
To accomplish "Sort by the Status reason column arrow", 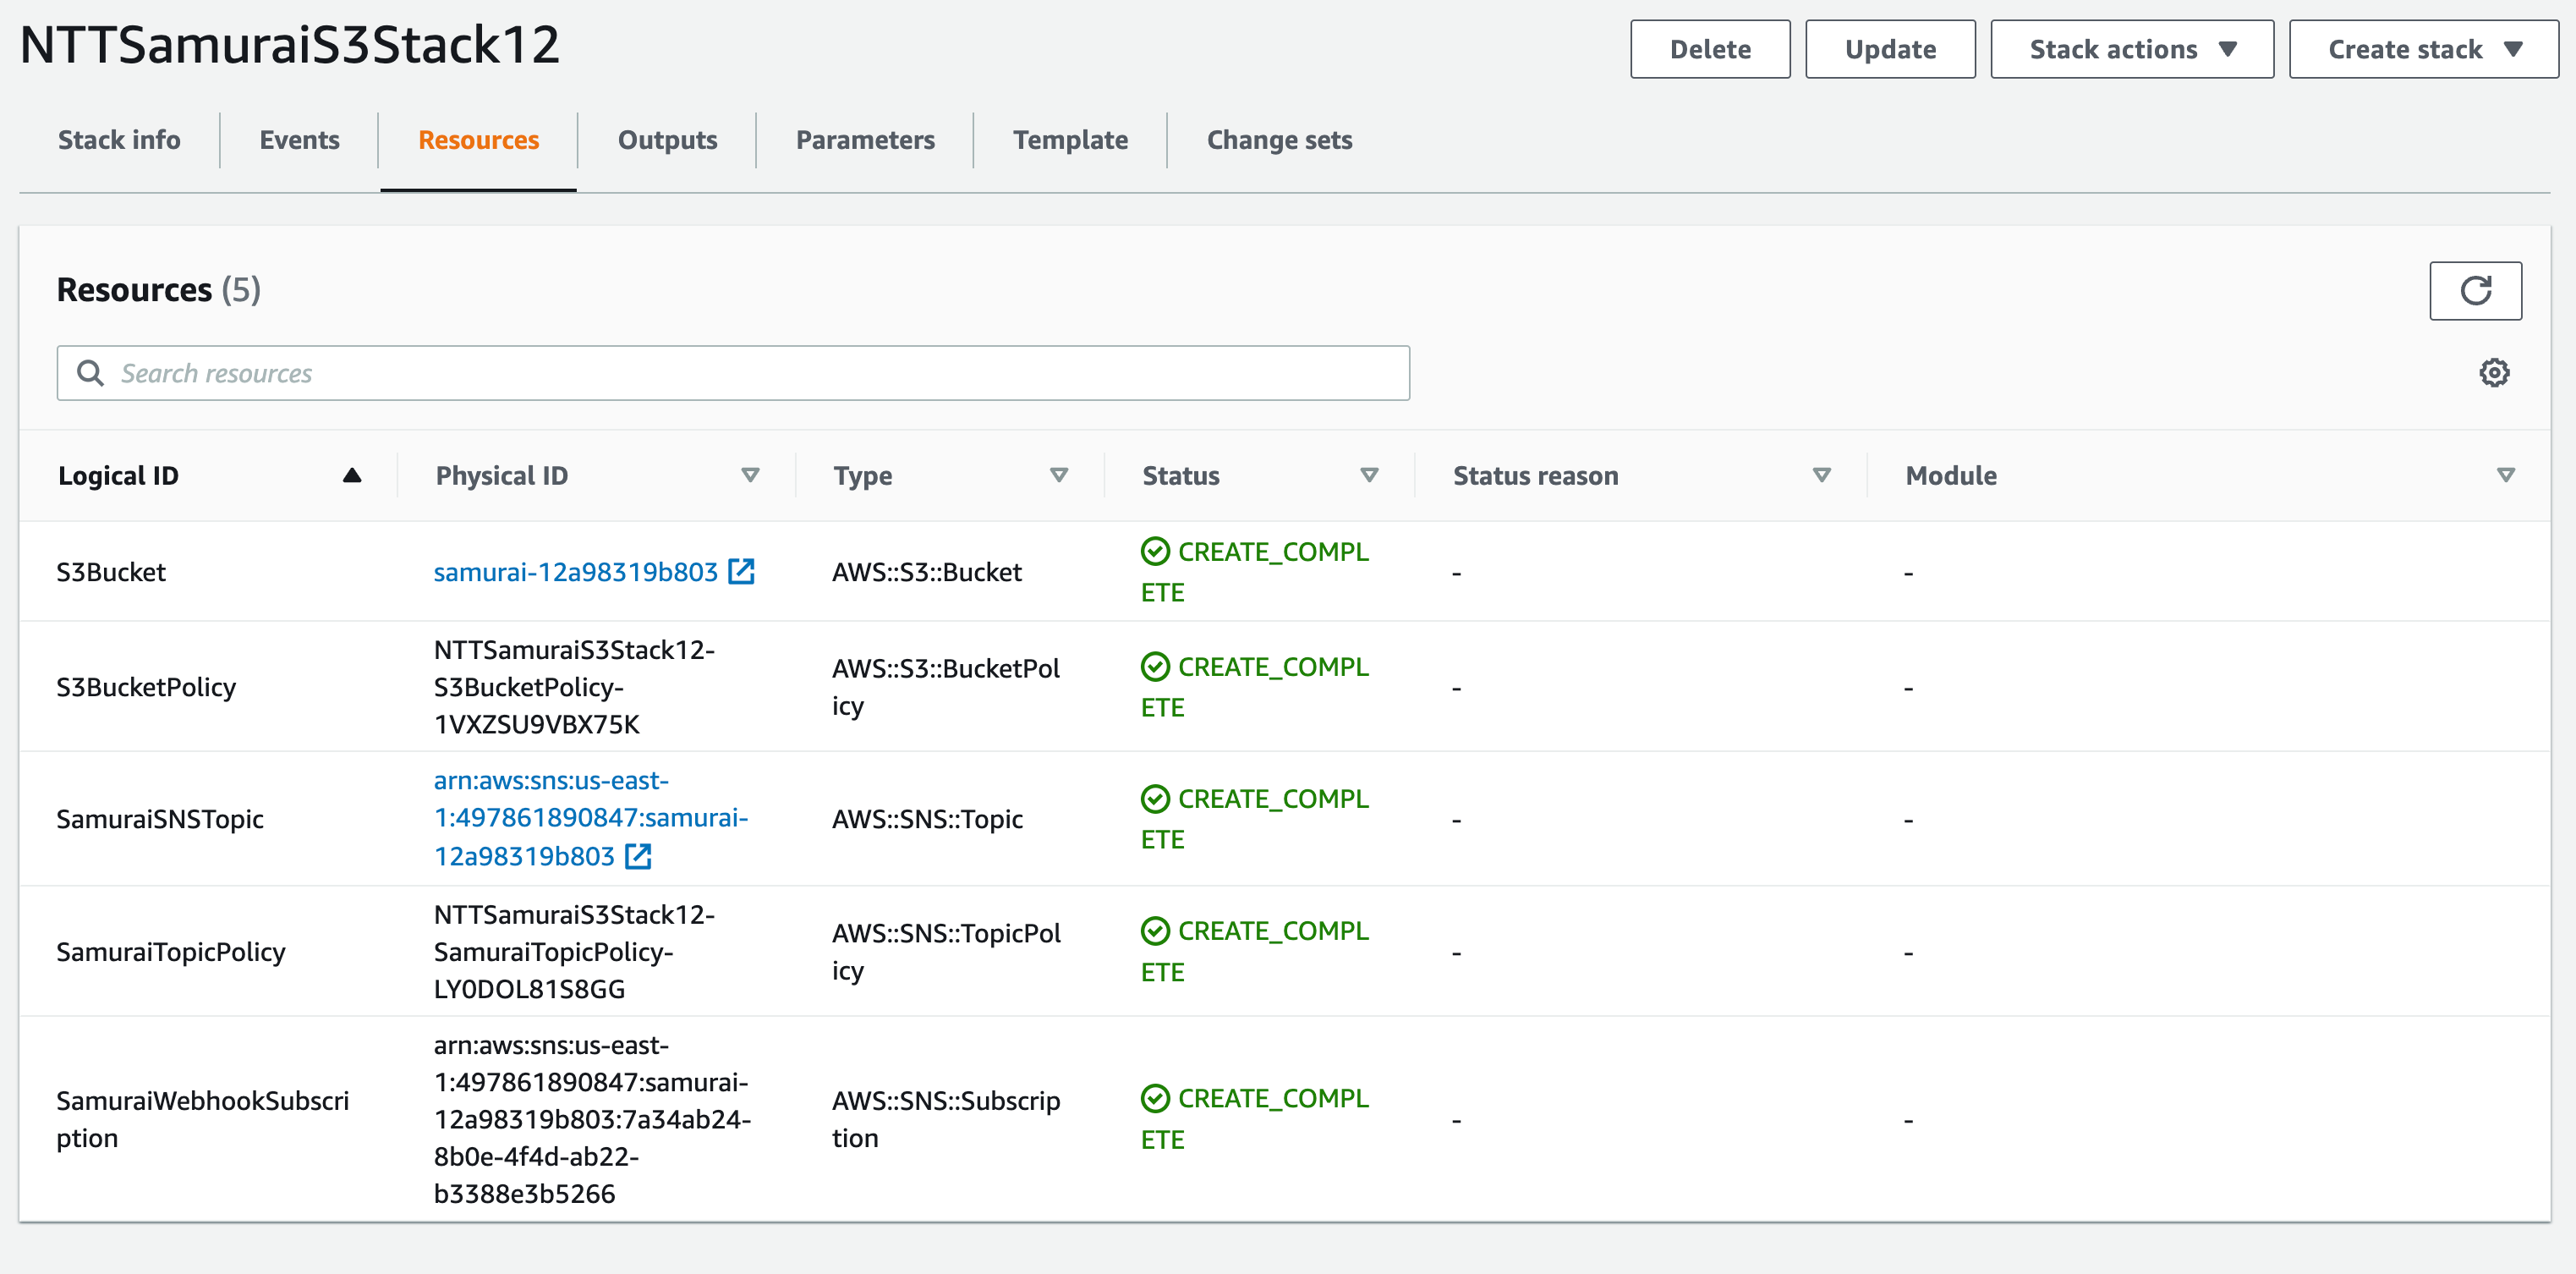I will (x=1822, y=475).
